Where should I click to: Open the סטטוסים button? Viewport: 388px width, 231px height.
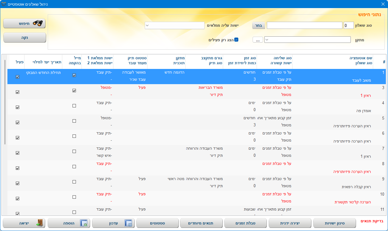[157, 223]
